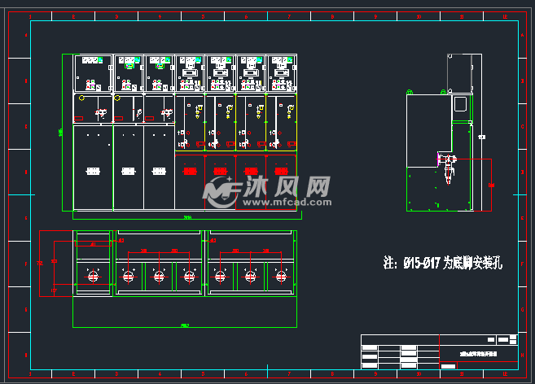Screen dimensions: 535x384
Task: Select the red vertical height dimension beside side view
Action: pyautogui.click(x=492, y=185)
